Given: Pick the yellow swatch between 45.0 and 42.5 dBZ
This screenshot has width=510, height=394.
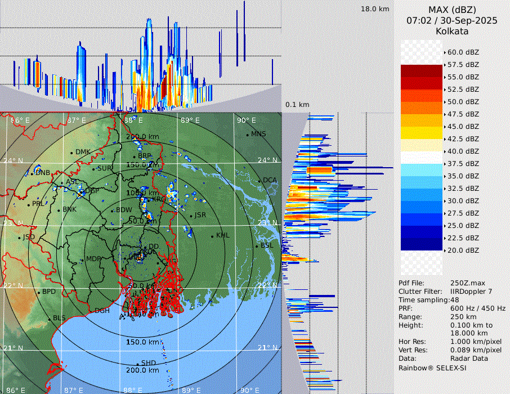Looking at the screenshot, I should (x=422, y=133).
